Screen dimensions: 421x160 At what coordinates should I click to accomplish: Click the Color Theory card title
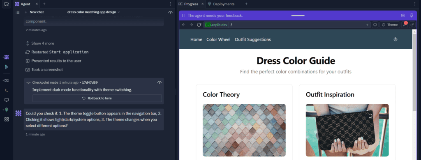coord(221,94)
